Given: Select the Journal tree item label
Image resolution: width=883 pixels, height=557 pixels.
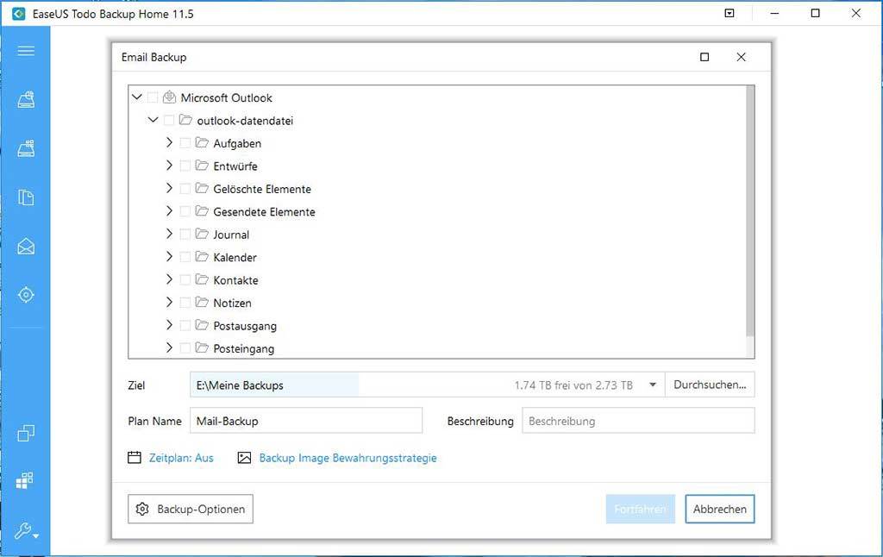Looking at the screenshot, I should tap(231, 235).
